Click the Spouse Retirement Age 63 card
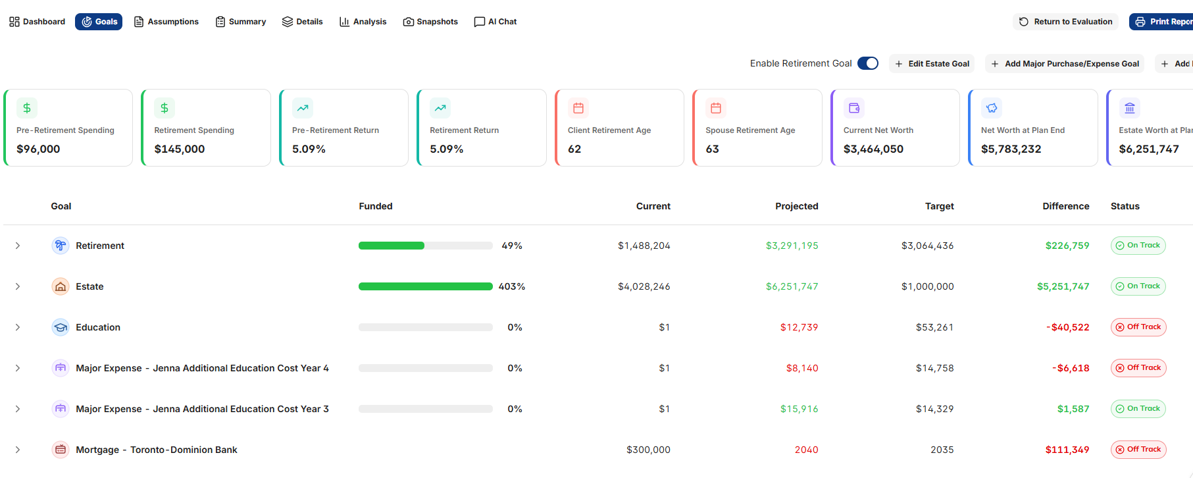 [757, 128]
